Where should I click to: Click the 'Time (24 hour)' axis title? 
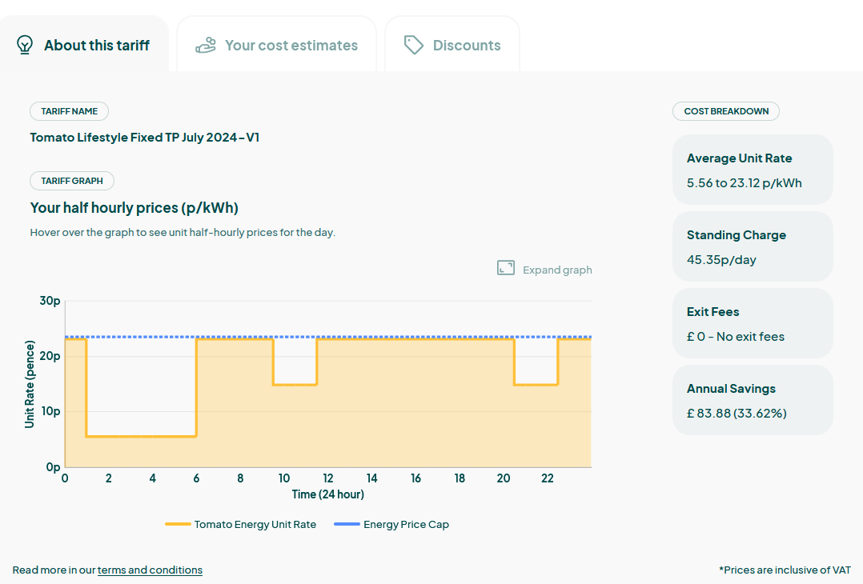pyautogui.click(x=328, y=494)
